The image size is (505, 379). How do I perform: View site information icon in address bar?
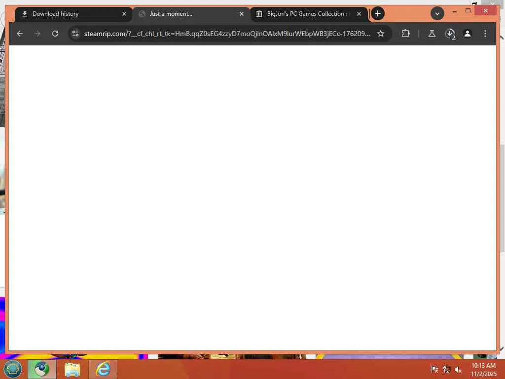pyautogui.click(x=75, y=34)
